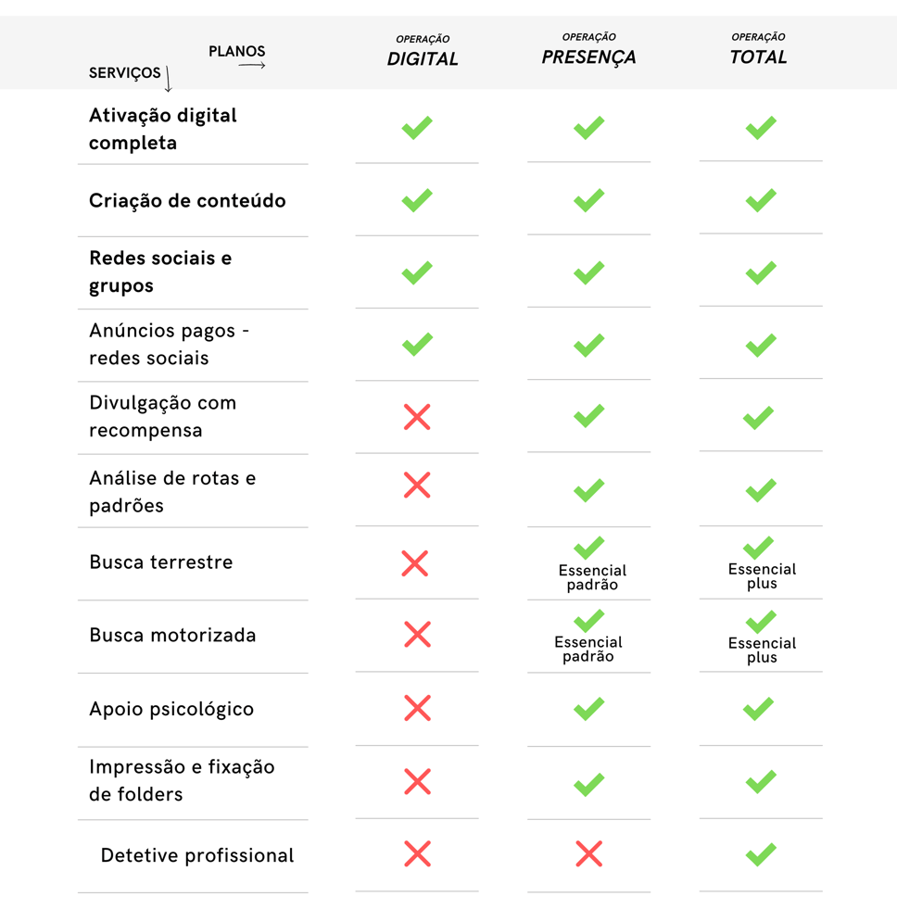Select the Operação PRESENÇA column header

pyautogui.click(x=588, y=50)
